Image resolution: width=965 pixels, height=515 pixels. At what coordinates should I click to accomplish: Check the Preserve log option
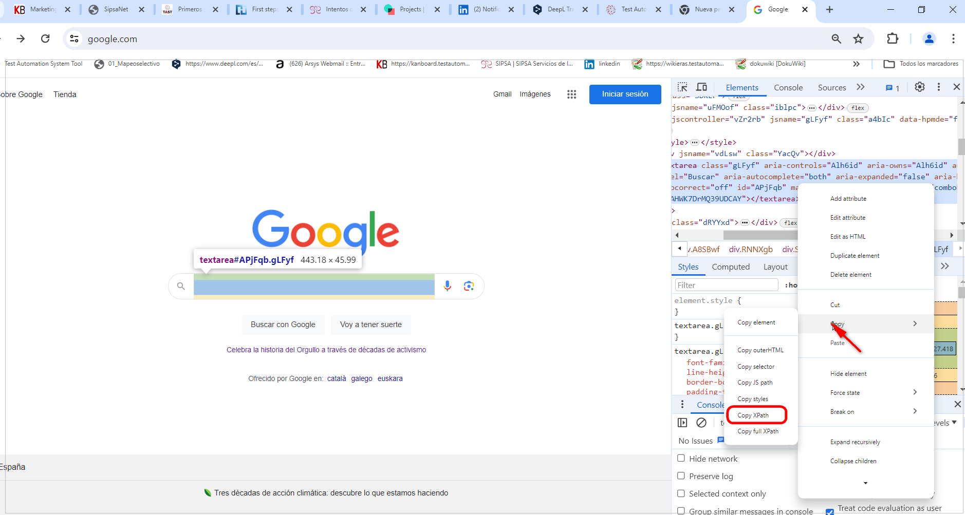point(681,476)
